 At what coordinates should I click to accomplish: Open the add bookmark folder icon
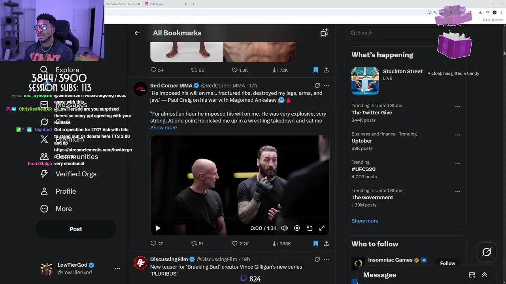coord(324,33)
